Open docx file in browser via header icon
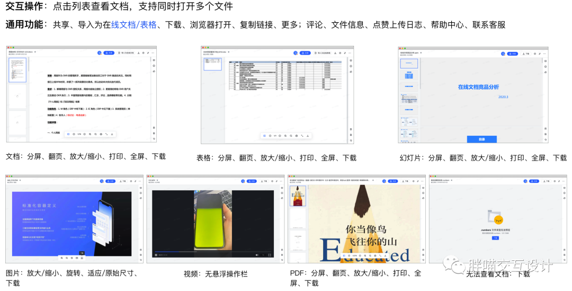 (144, 53)
